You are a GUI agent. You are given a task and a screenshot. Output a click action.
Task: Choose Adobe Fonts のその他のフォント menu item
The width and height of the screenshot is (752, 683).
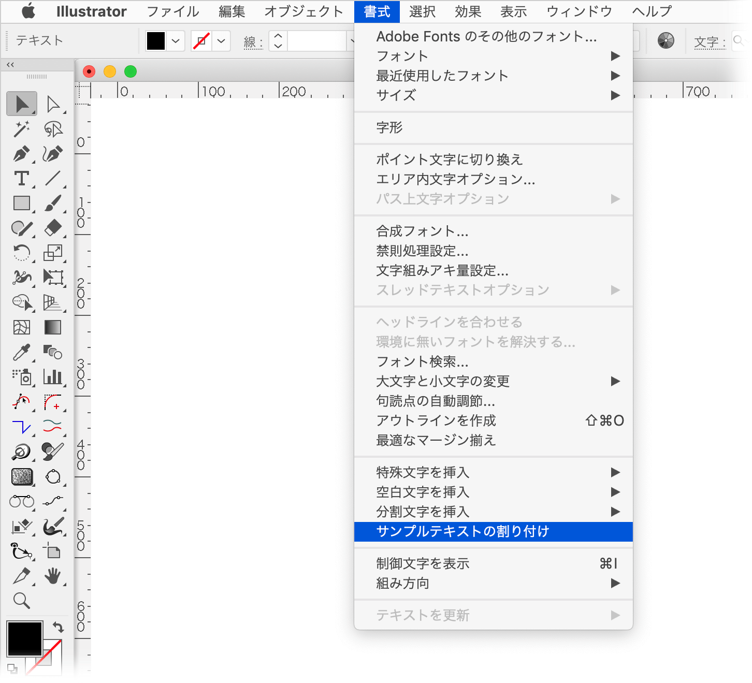click(494, 36)
